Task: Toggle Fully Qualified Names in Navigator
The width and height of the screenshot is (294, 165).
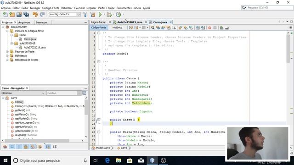Action: coord(40,147)
